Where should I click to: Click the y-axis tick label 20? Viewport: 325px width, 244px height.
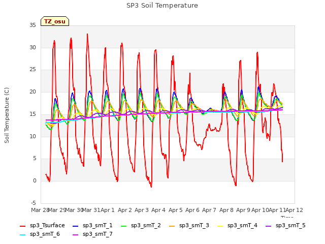32,91
